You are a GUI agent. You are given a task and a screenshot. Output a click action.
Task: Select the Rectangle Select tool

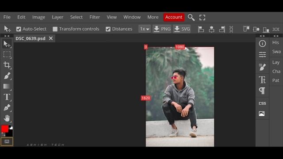7,54
